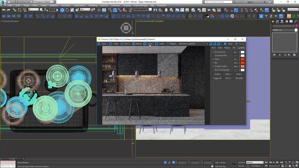The height and width of the screenshot is (168, 299).
Task: Click the selection lock toggle icon
Action: (169, 162)
